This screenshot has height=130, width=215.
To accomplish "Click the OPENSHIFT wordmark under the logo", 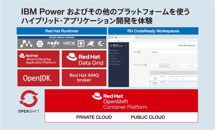I will pos(29,111).
